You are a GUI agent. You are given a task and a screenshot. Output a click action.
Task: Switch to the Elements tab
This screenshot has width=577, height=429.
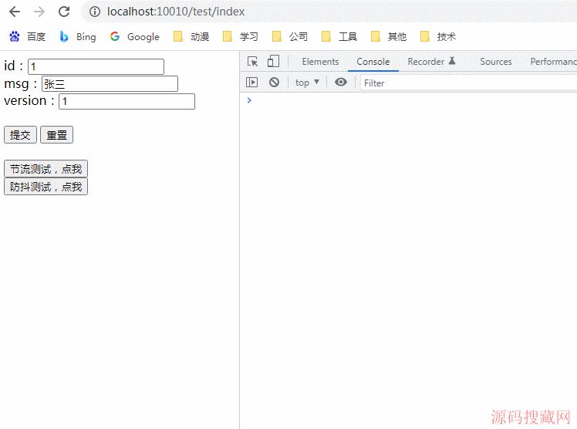click(320, 62)
